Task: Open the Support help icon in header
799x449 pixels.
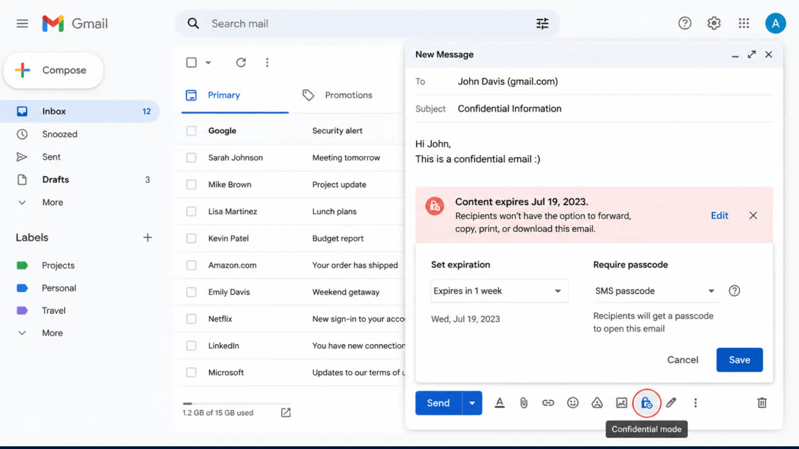Action: point(685,23)
